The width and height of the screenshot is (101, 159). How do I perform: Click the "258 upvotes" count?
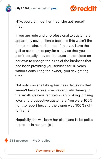click(18, 141)
